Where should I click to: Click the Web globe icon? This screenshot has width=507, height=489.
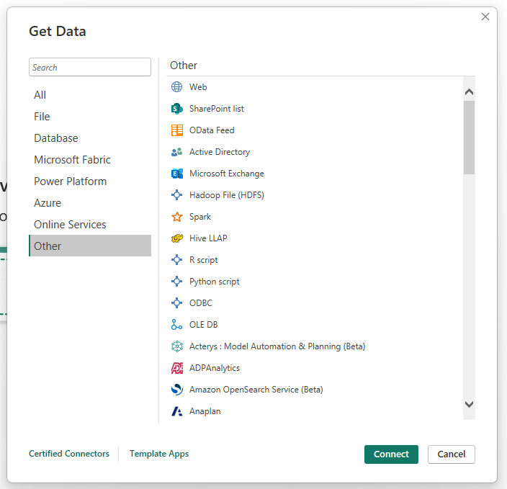point(177,87)
